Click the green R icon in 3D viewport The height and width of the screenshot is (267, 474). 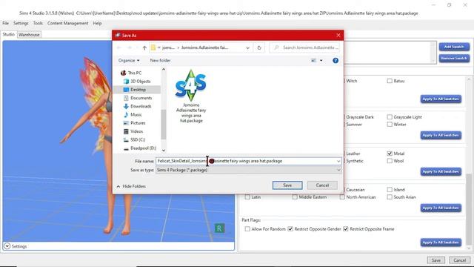pyautogui.click(x=219, y=228)
